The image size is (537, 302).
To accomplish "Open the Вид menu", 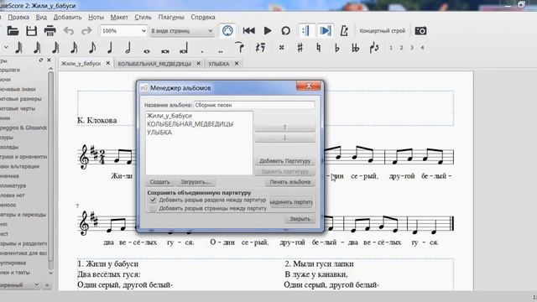I will 41,17.
